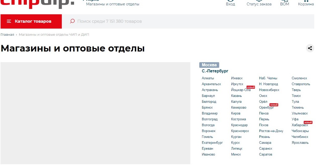Screen dimensions: 316x168
Task: Select Москва city tab
Action: click(209, 65)
